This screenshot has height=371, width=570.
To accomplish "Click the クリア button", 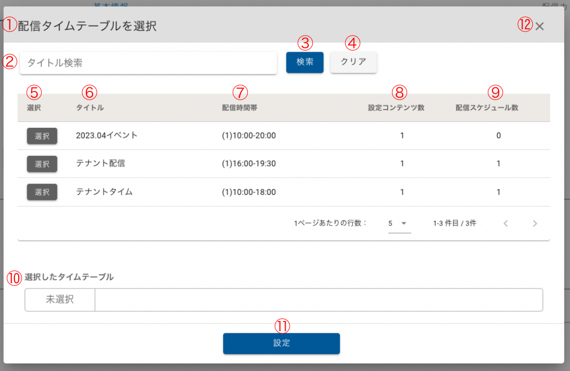I will point(353,62).
